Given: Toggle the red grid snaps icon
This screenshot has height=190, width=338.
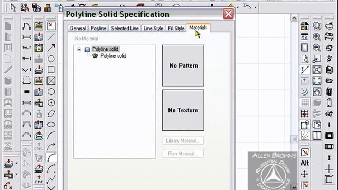Looking at the screenshot, I should [305, 113].
